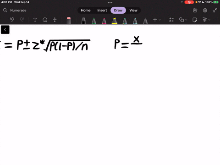Add a new pen with plus

click(155, 20)
